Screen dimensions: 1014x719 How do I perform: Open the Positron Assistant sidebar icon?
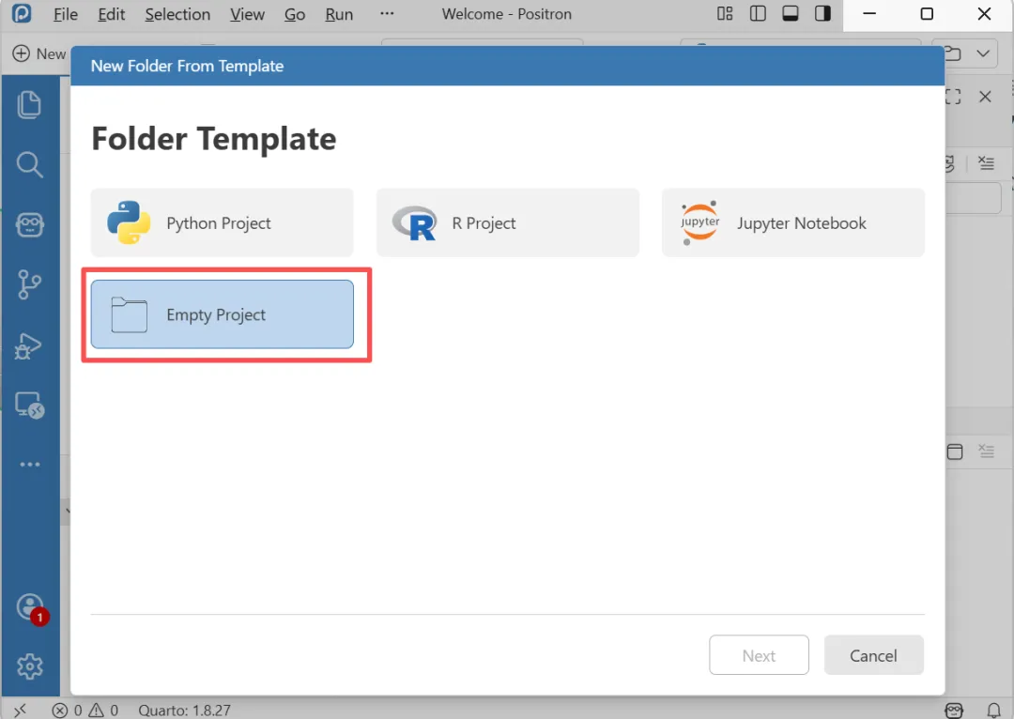(x=29, y=225)
